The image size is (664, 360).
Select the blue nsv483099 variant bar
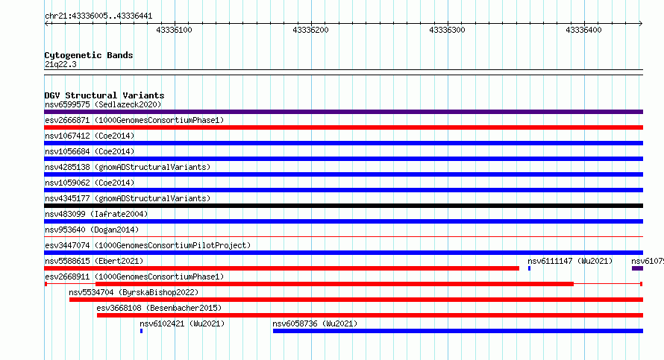click(343, 221)
